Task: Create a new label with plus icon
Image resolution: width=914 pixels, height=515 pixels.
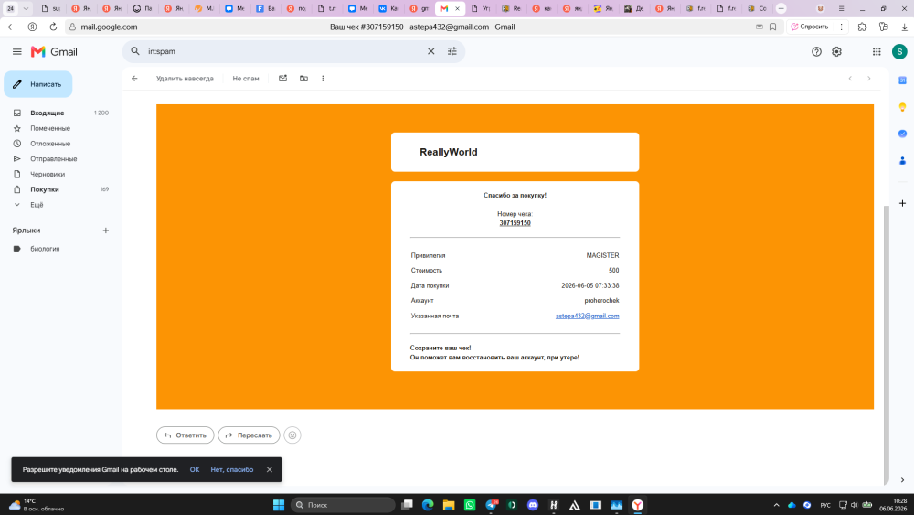Action: click(x=105, y=231)
